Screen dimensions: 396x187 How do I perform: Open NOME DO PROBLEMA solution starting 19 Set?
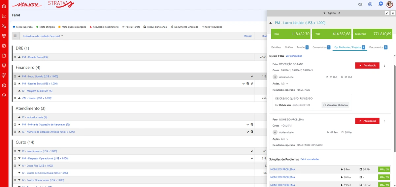click(282, 185)
